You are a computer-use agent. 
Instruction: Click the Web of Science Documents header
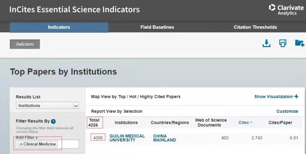point(211,122)
